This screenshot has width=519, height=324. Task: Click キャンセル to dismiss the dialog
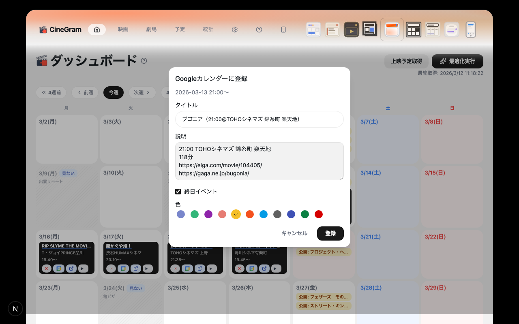294,233
